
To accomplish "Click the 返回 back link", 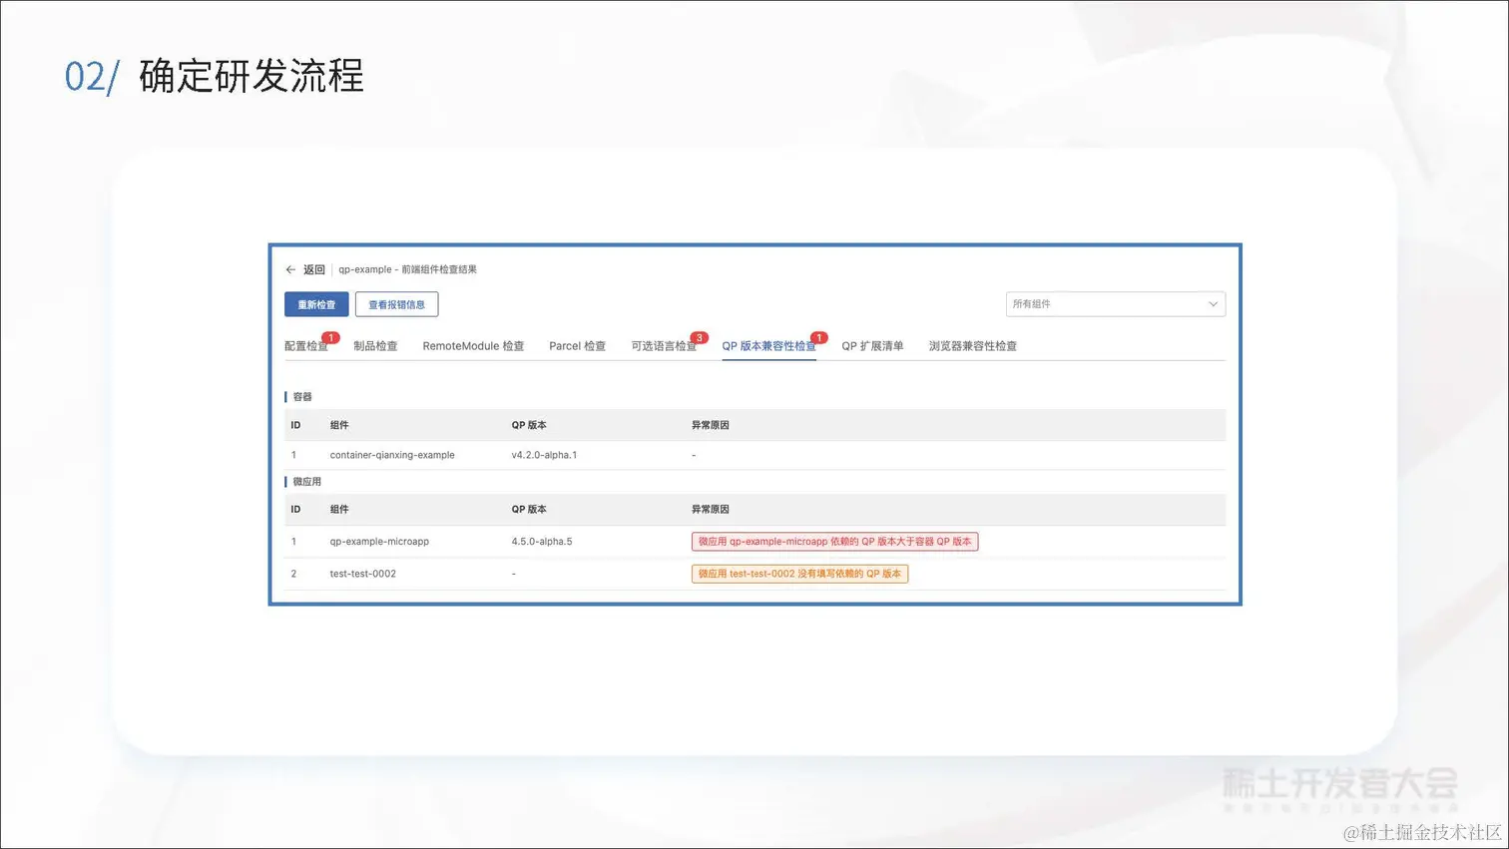I will (314, 269).
